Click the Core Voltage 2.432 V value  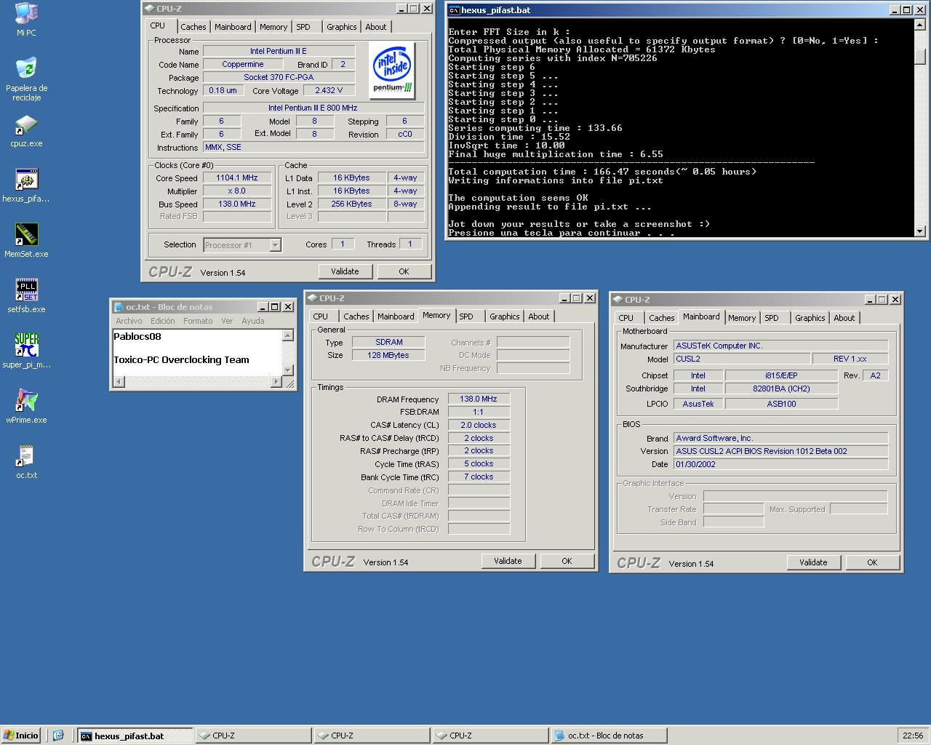(329, 91)
